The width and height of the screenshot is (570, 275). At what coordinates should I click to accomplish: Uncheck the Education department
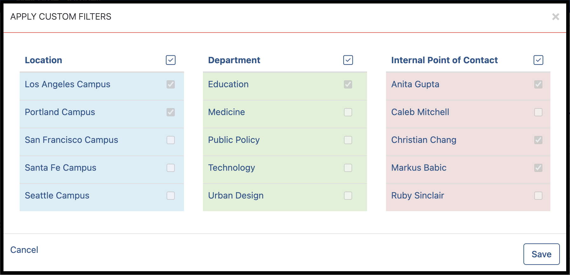click(x=348, y=84)
